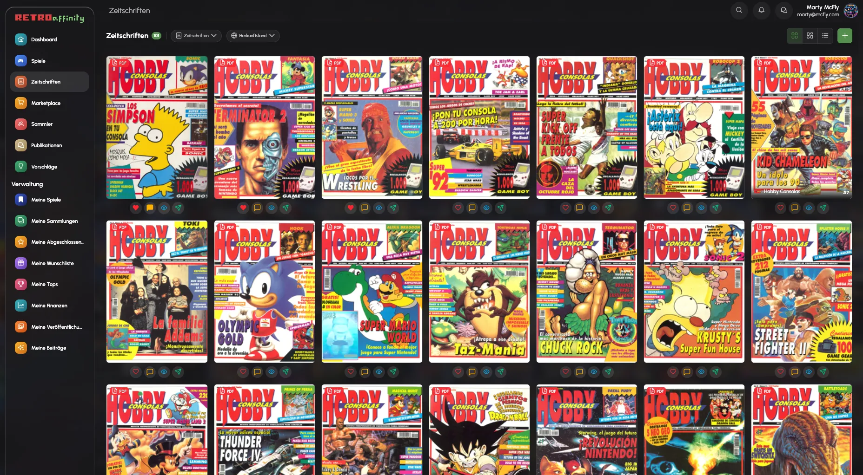This screenshot has height=475, width=863.
Task: Click the Meine Finanzen chart icon
Action: [x=21, y=306]
